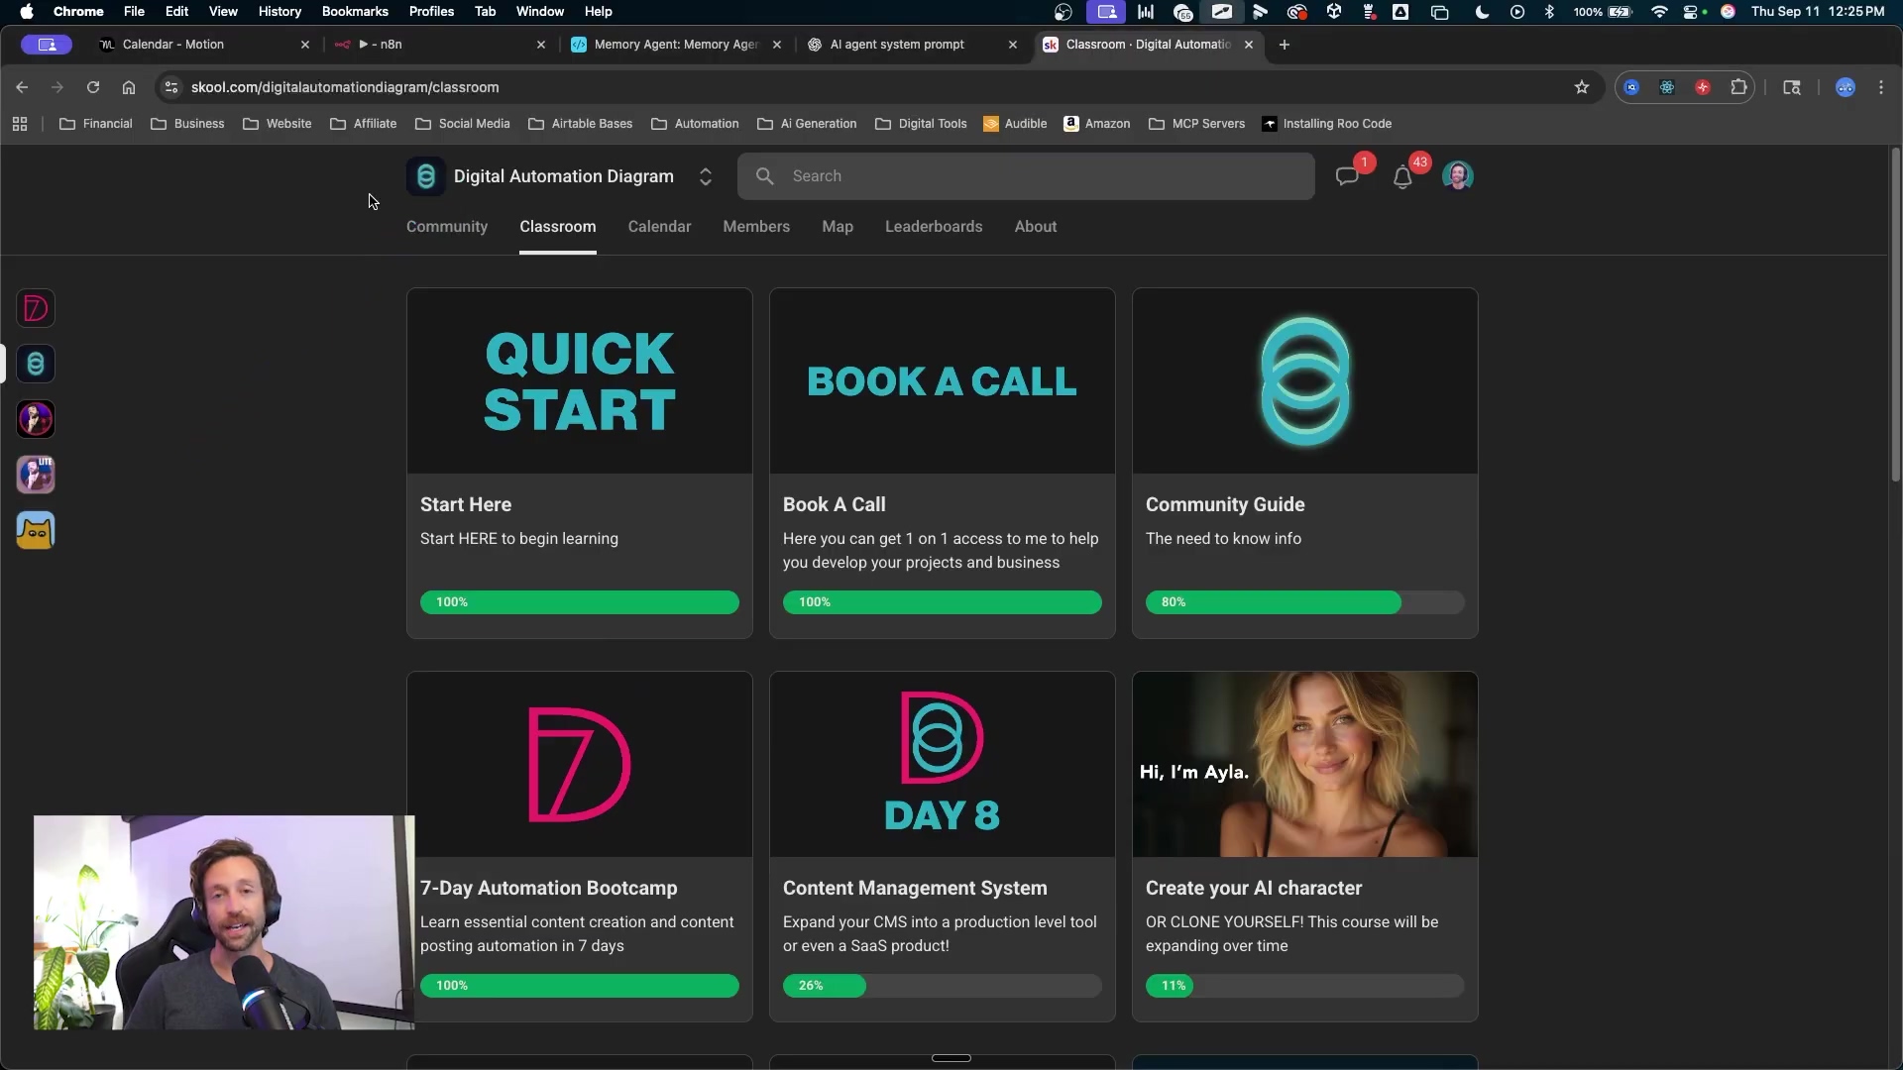Switch to the pink D7 community sidebar icon

pos(36,309)
